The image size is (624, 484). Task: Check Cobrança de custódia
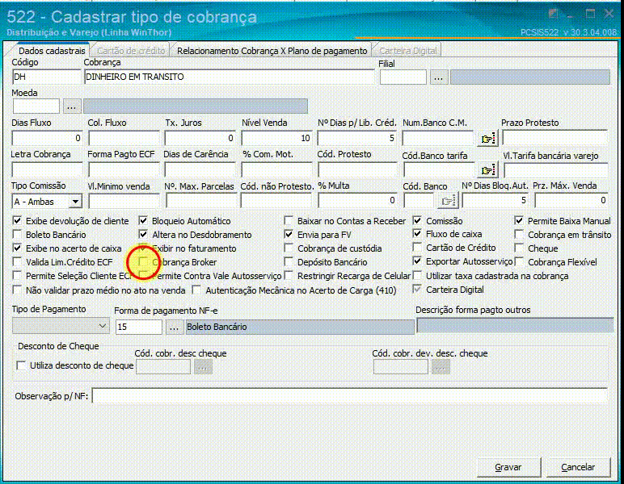289,248
